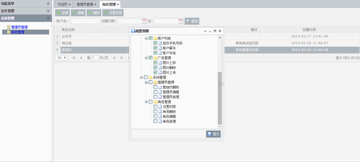Submit permissions with the 提交 button

(x=213, y=134)
